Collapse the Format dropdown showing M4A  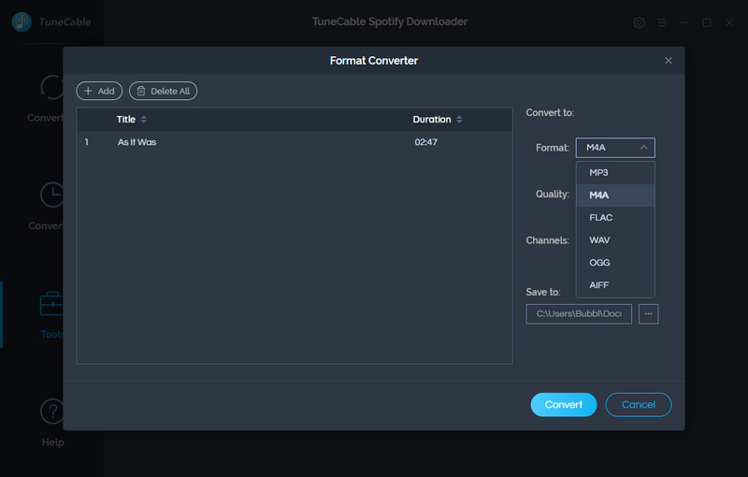tap(615, 148)
